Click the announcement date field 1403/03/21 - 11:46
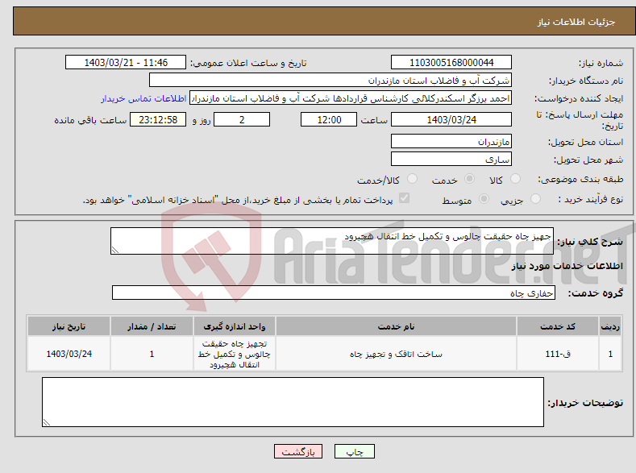This screenshot has height=473, width=636. (126, 62)
